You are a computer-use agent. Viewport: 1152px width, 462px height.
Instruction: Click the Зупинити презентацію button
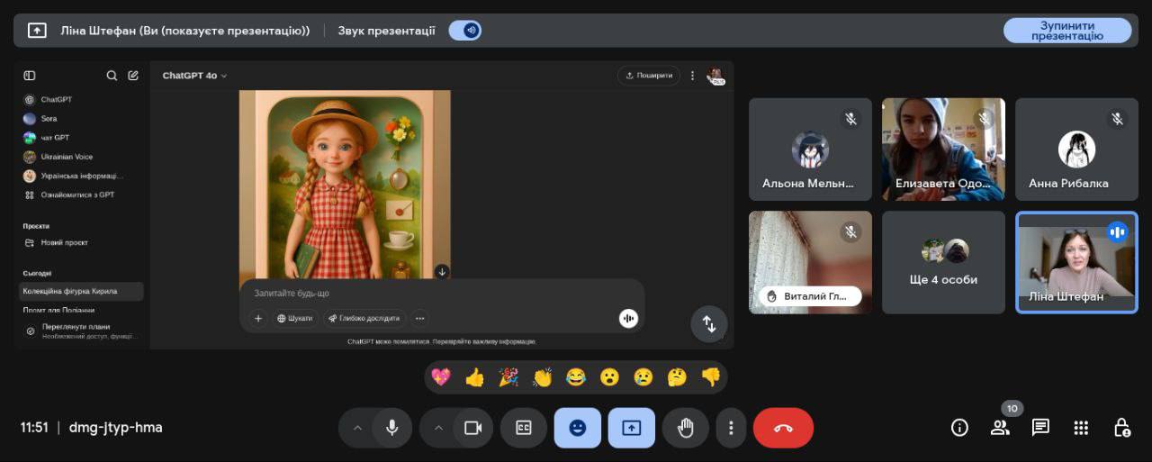[x=1066, y=31]
